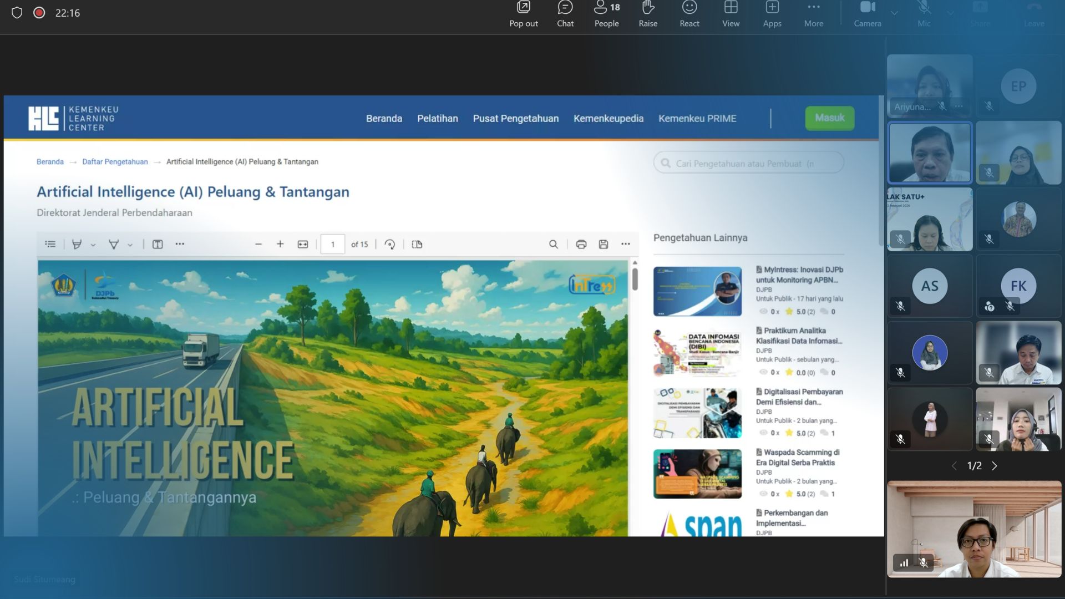Unmute the Mic
The image size is (1065, 599).
924,14
